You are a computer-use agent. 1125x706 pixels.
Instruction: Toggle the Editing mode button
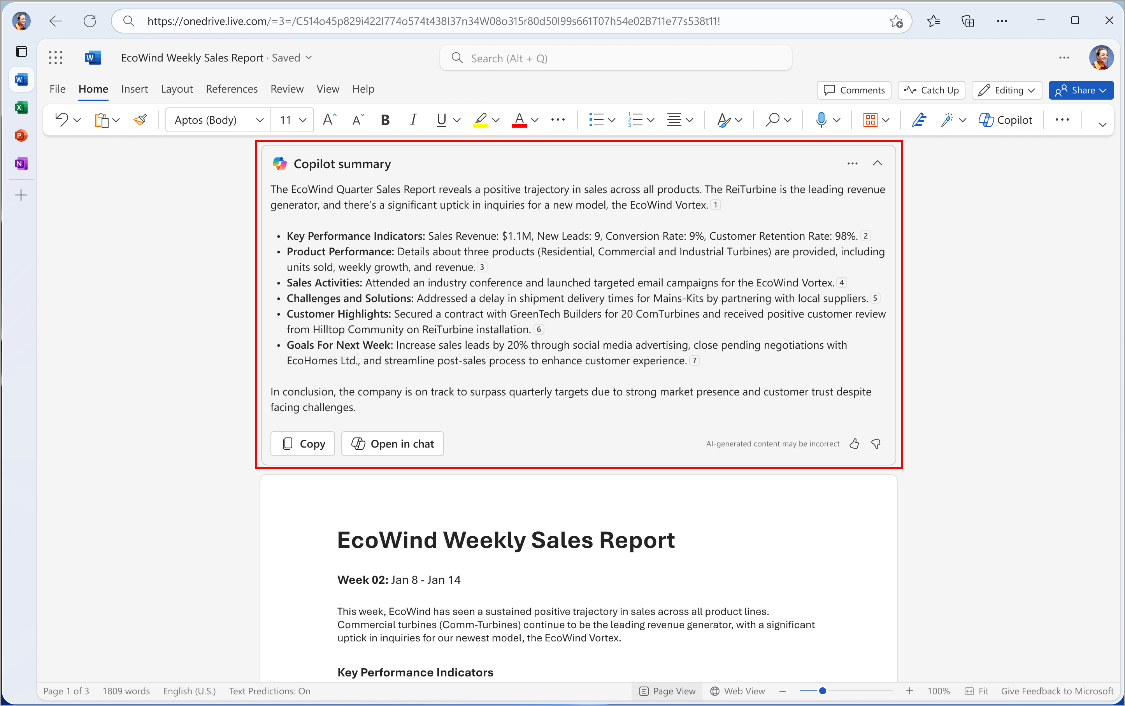click(x=1006, y=90)
